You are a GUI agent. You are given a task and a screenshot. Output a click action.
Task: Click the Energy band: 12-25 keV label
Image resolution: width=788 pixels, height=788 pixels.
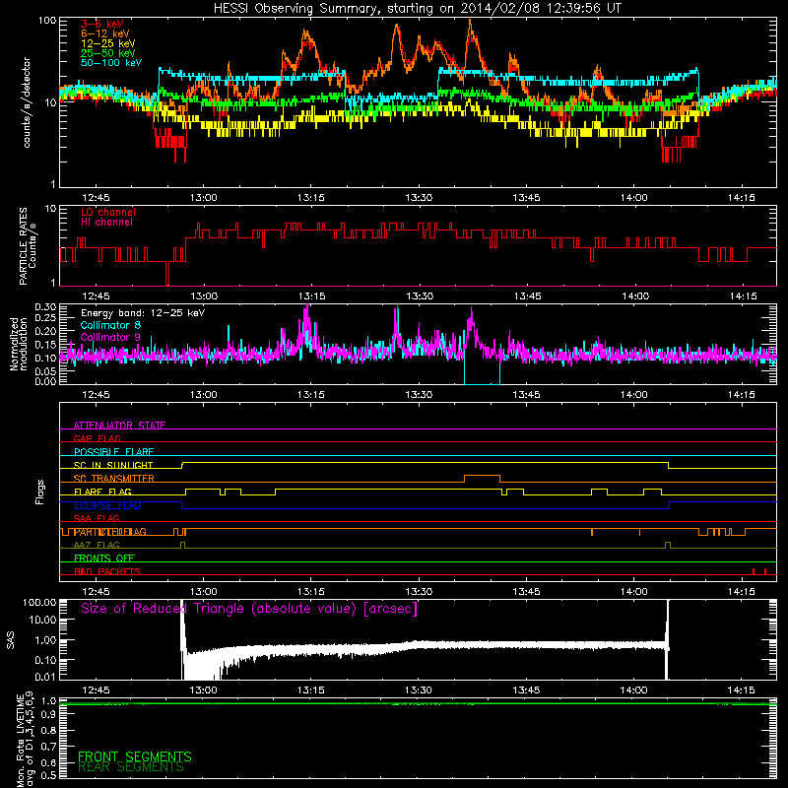coord(143,313)
